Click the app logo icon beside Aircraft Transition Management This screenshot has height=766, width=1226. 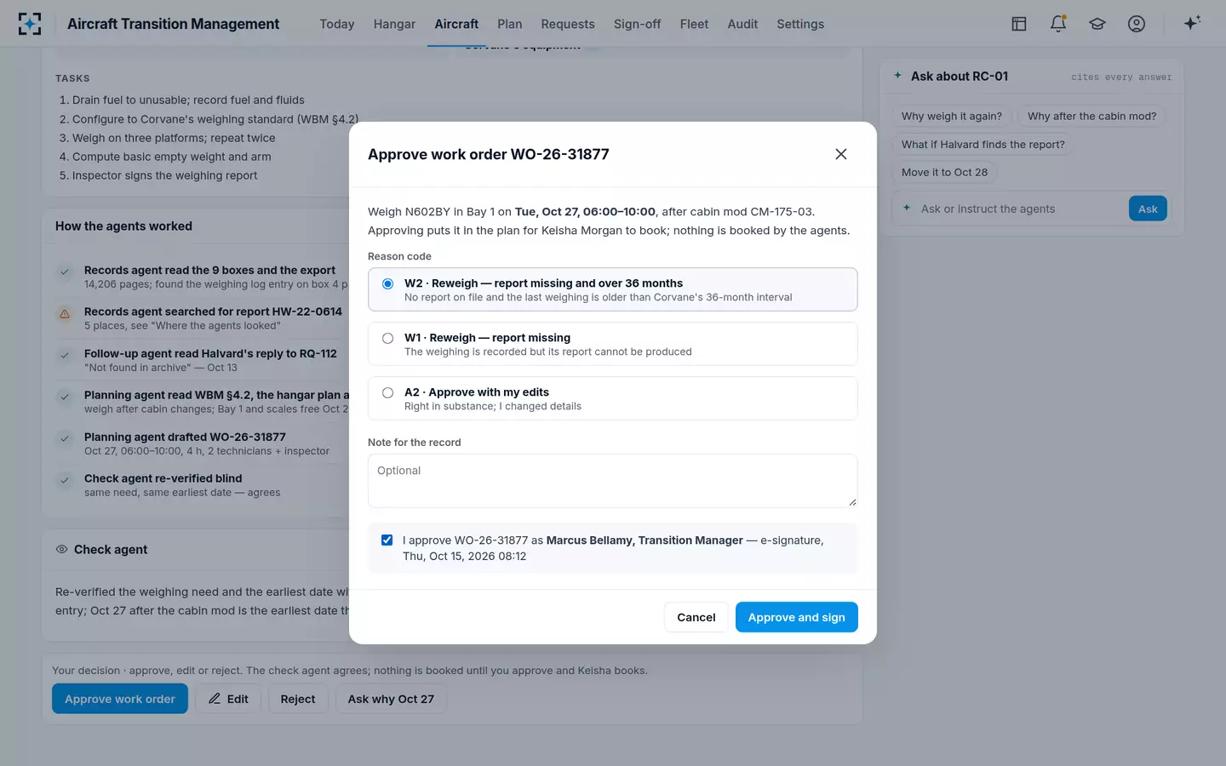(30, 24)
